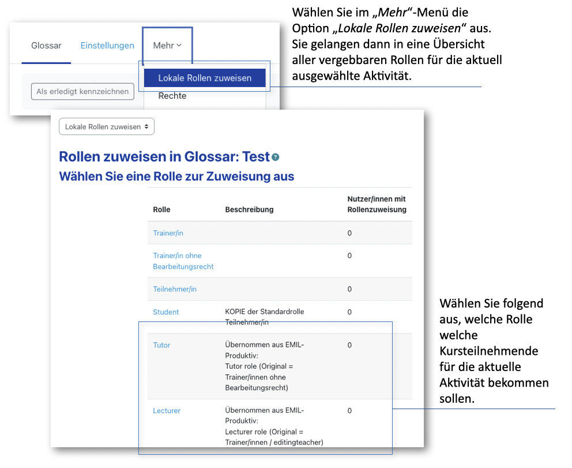Click the user count in the Tutor row
Image resolution: width=572 pixels, height=468 pixels.
coord(349,345)
